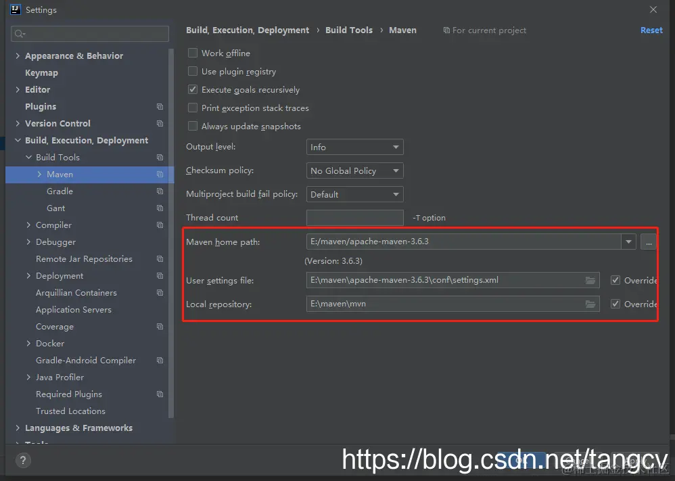Click the folder icon in User settings file field

point(590,280)
